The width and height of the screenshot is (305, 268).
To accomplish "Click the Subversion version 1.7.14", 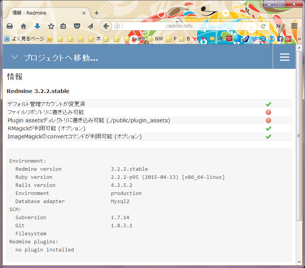I will [120, 218].
